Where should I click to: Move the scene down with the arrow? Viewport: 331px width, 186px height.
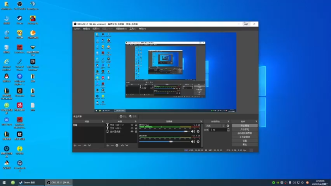[x=89, y=145]
